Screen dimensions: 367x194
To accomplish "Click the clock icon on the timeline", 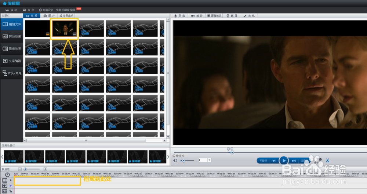I will pos(7,175).
